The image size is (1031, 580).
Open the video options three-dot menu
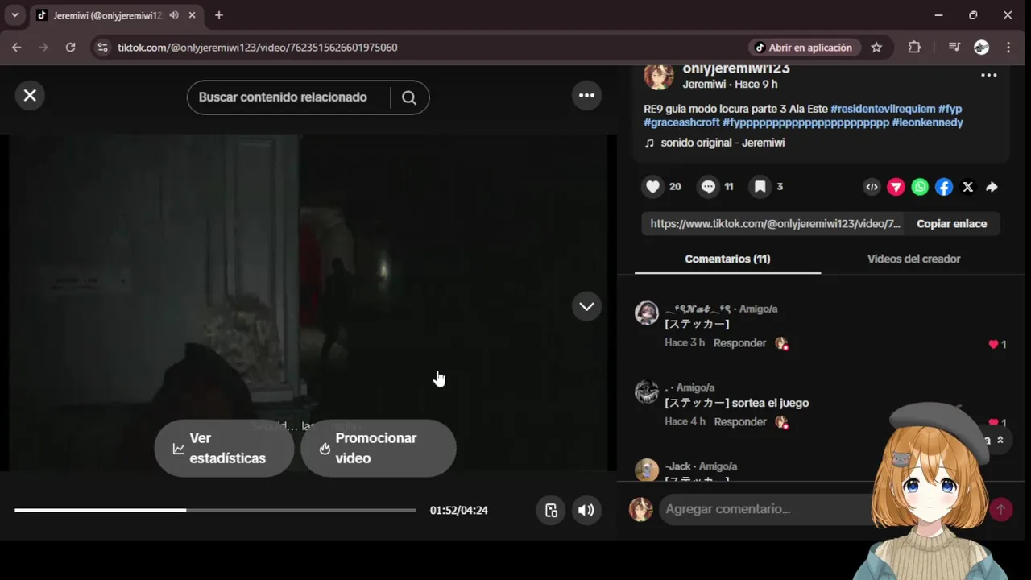(x=586, y=96)
